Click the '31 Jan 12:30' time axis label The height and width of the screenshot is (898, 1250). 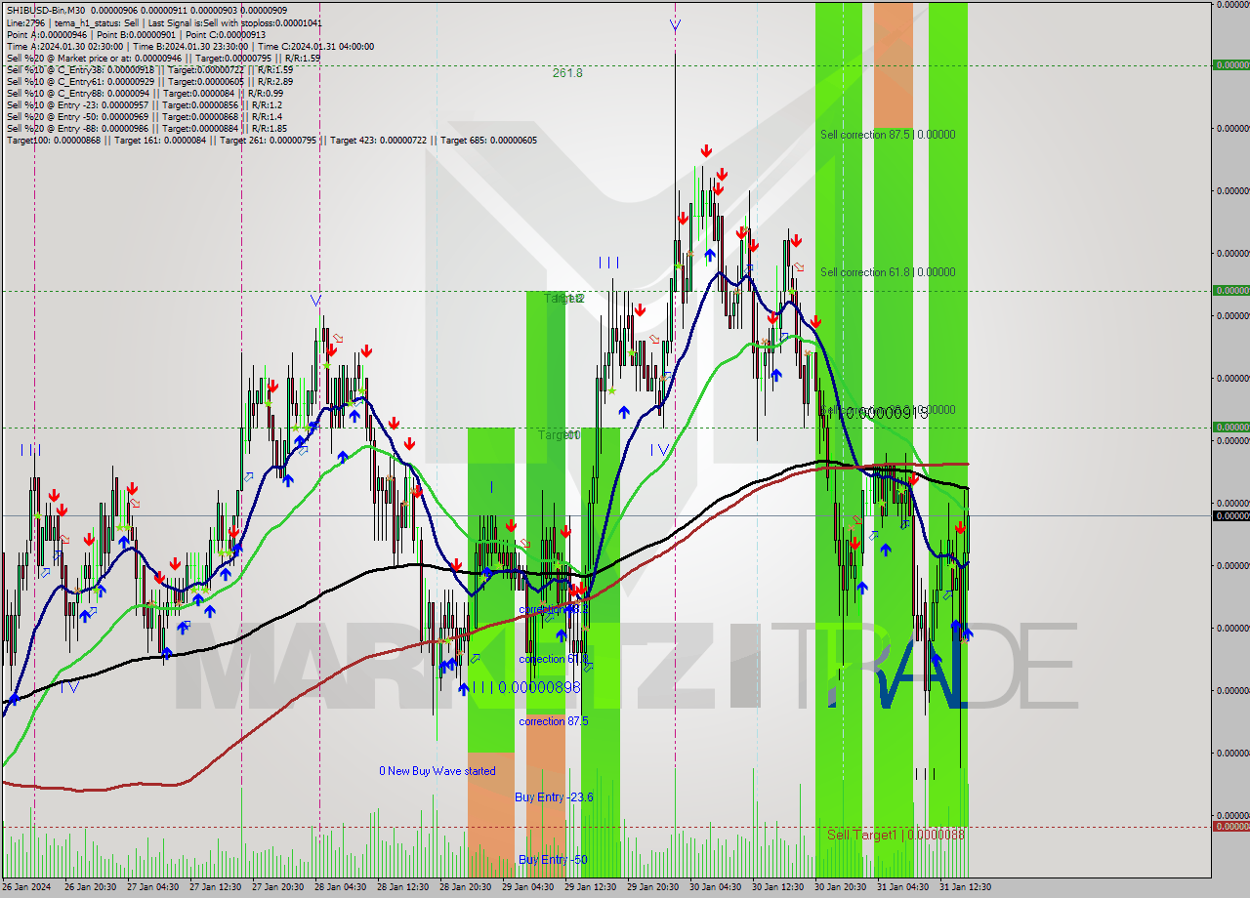(966, 887)
